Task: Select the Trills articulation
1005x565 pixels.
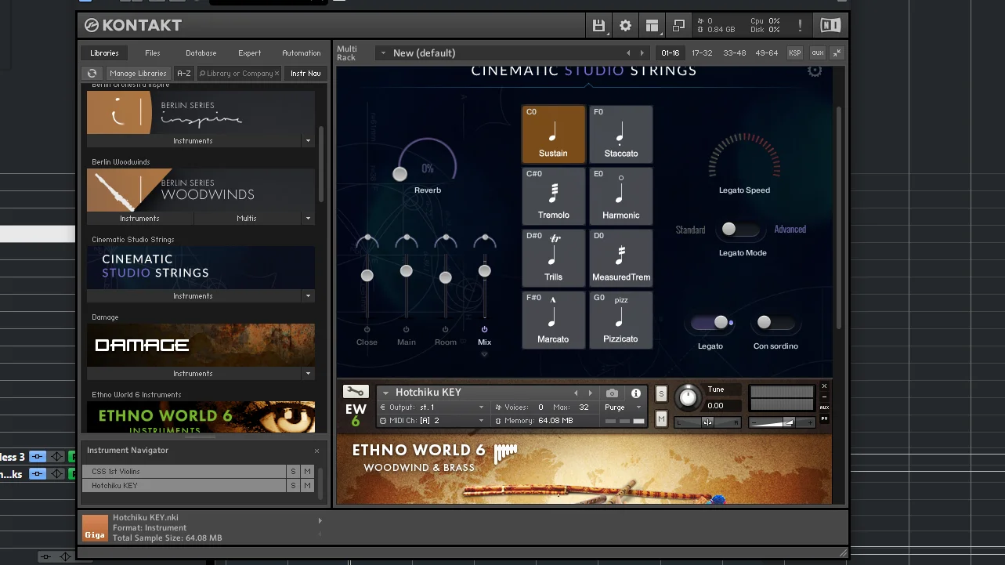Action: (553, 258)
